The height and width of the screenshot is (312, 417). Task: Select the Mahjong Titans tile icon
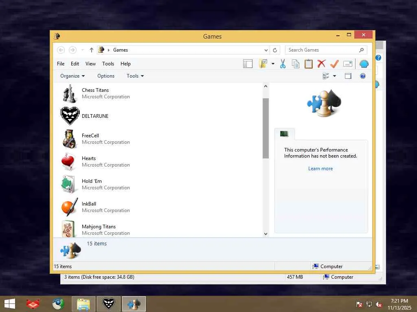tap(68, 229)
